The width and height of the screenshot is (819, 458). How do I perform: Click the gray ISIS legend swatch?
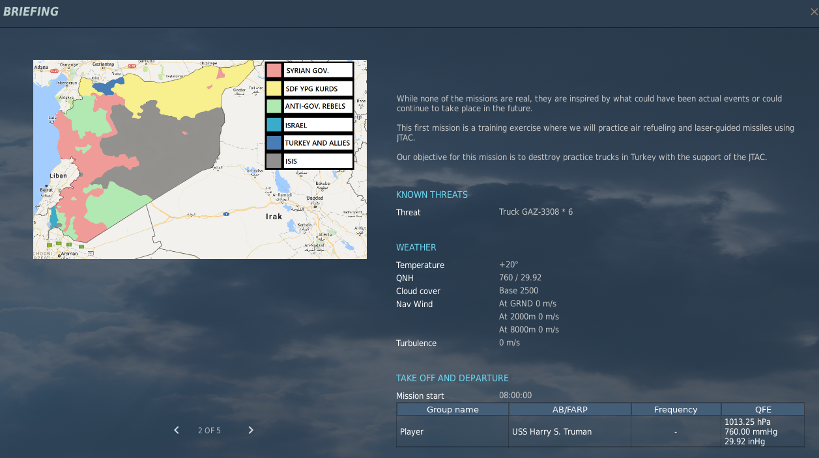(x=274, y=161)
